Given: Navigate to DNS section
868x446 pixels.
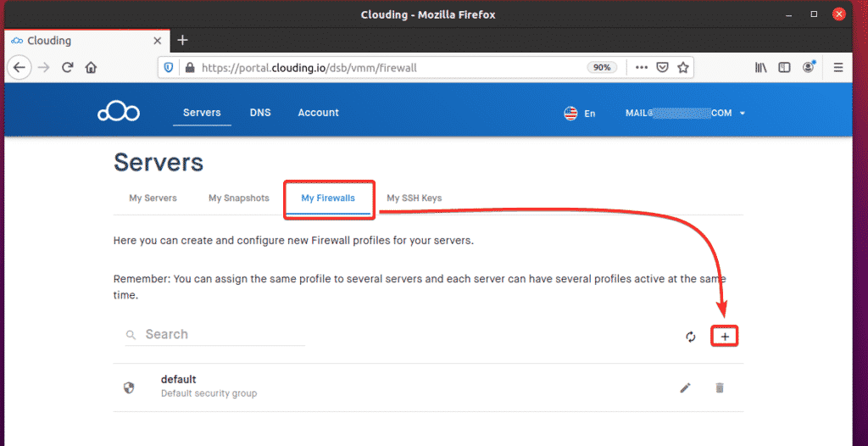Looking at the screenshot, I should pyautogui.click(x=260, y=113).
